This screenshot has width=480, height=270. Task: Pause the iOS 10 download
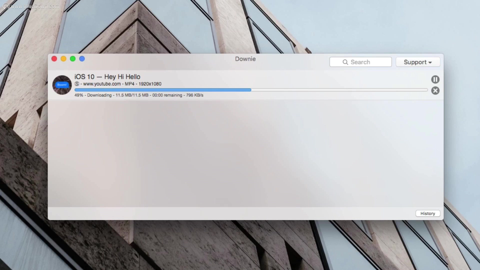tap(435, 79)
